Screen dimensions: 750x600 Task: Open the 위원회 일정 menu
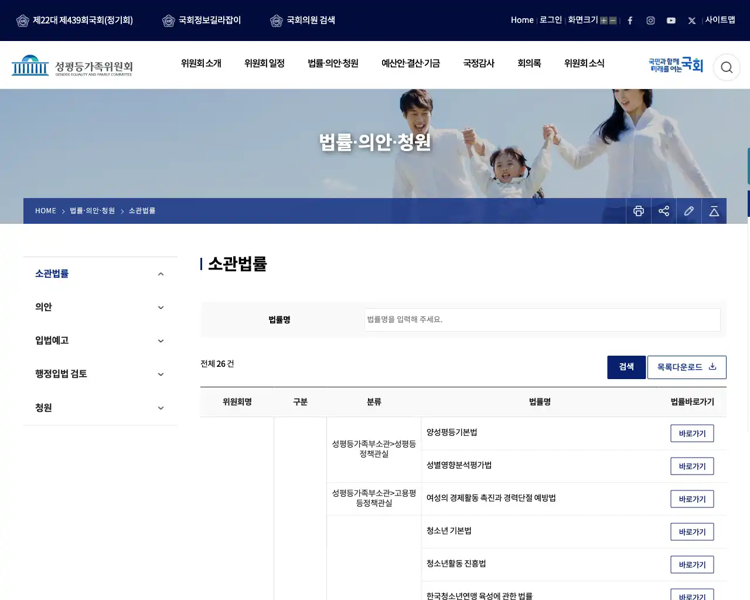[264, 63]
